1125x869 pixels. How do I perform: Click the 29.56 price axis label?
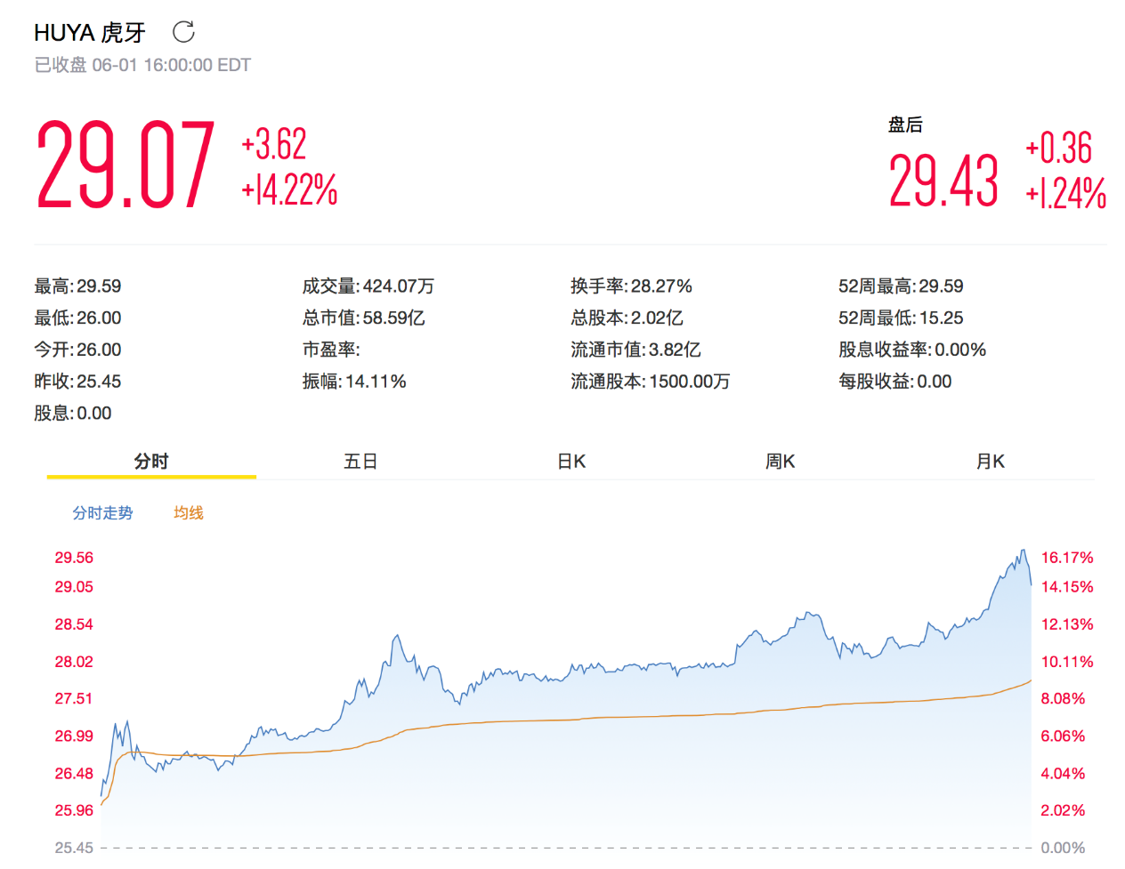click(74, 558)
